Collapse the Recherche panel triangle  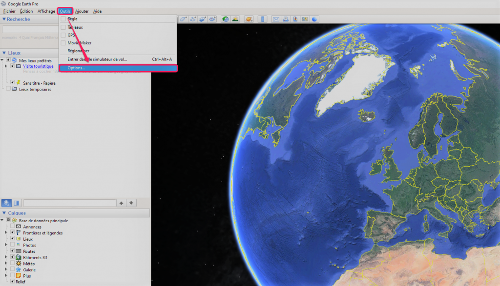point(4,19)
